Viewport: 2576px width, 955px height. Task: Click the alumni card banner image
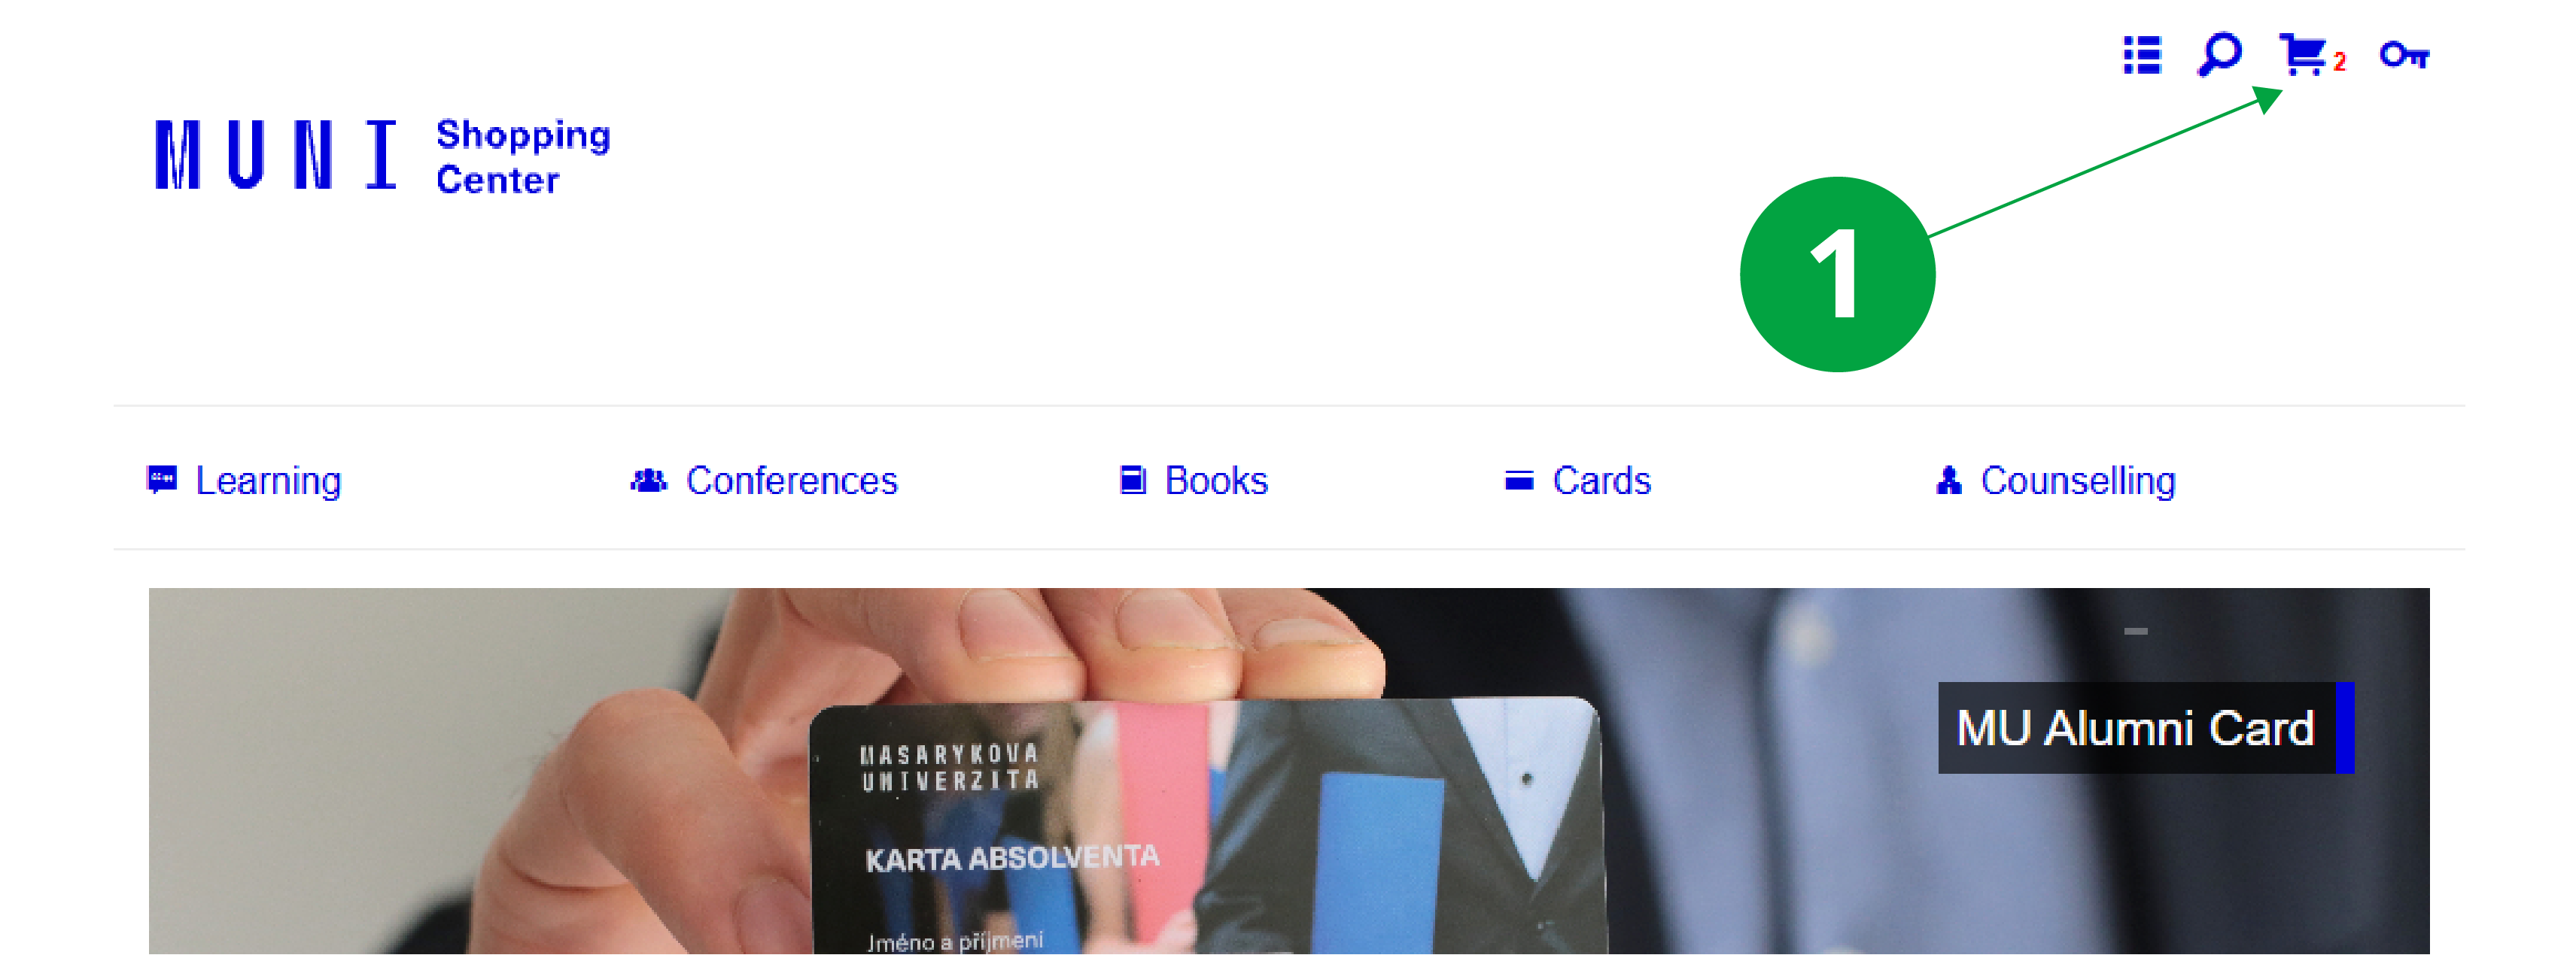1289,772
